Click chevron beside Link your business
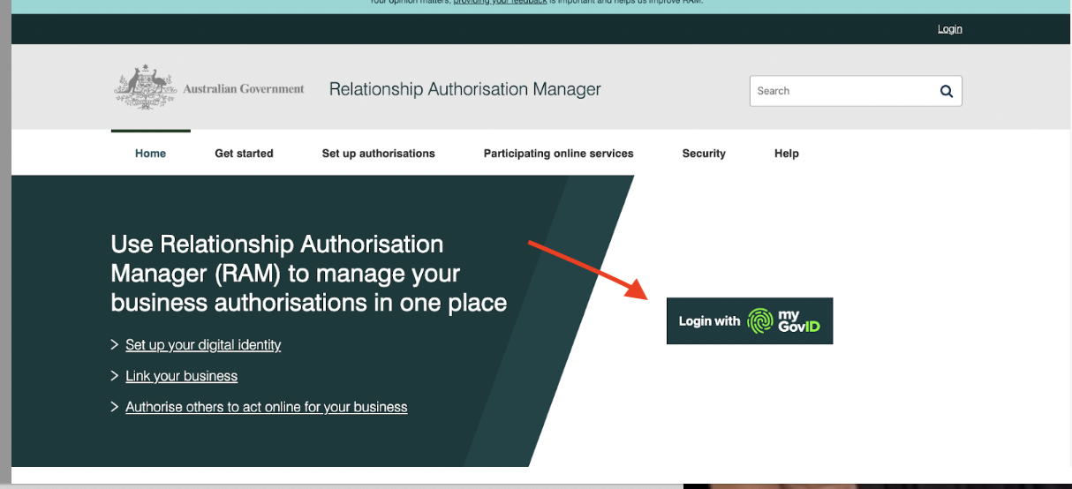 point(115,376)
